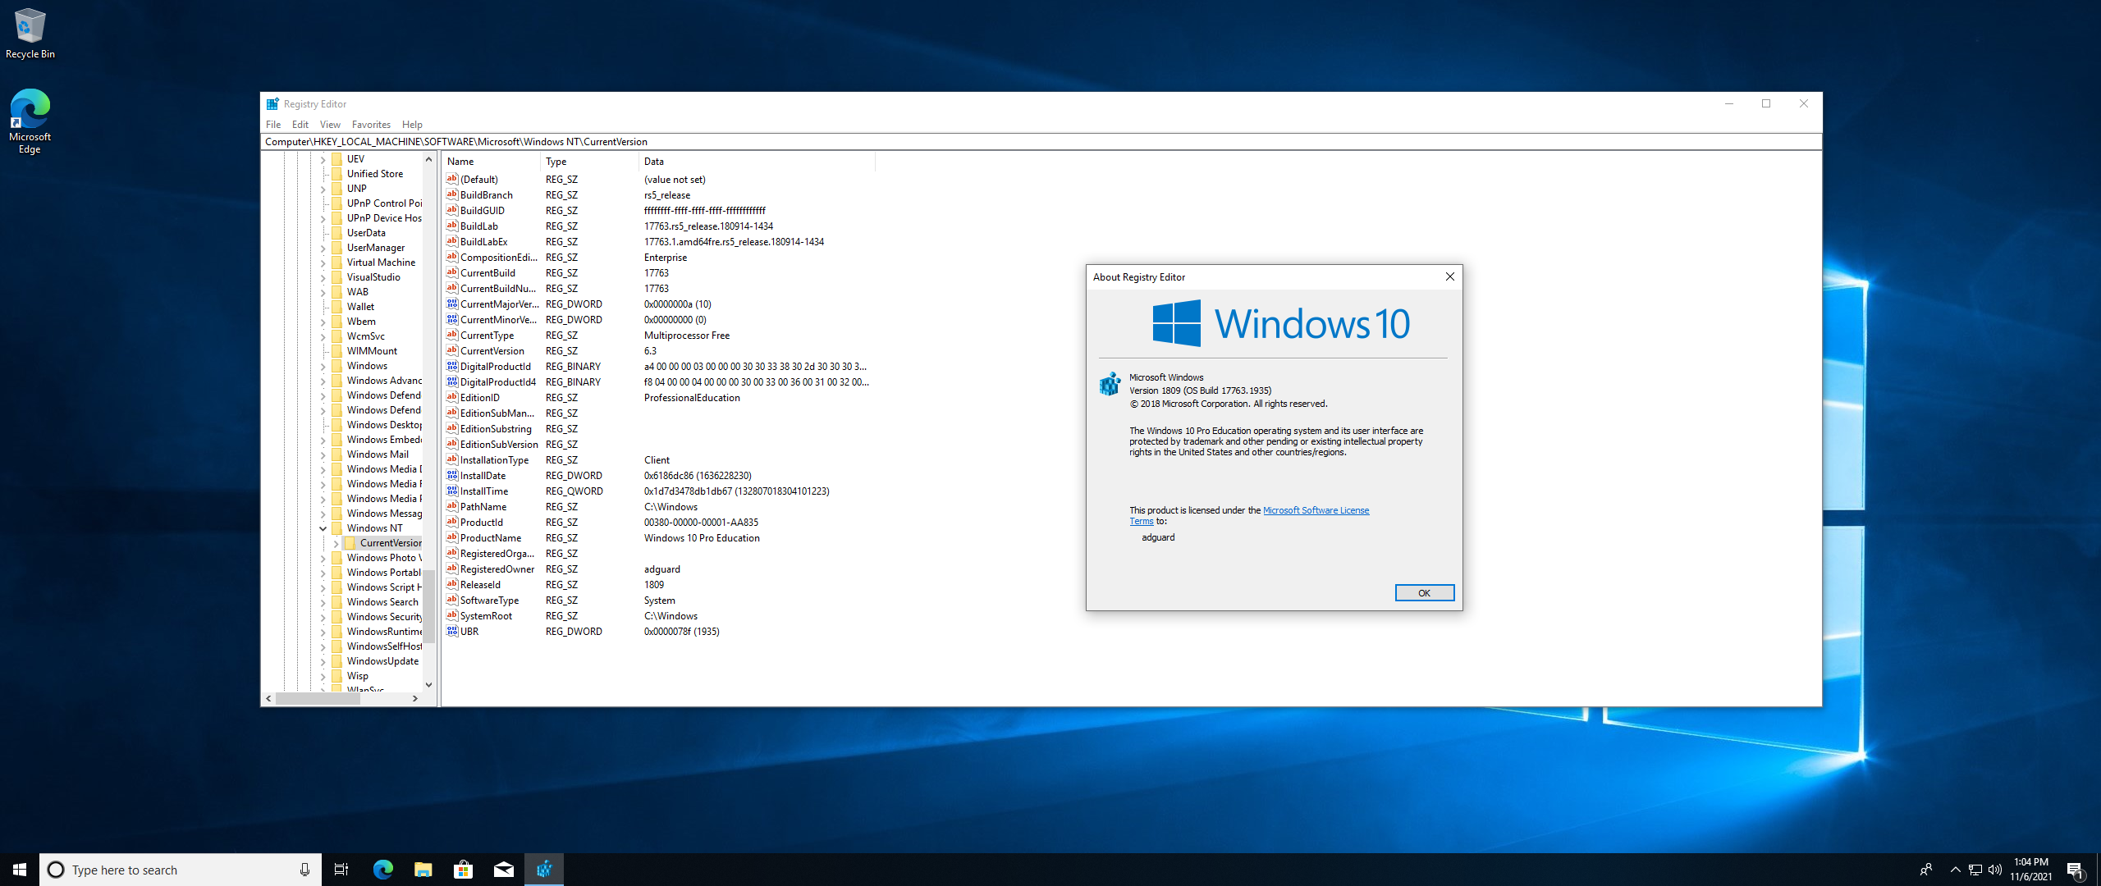Open the File menu
Viewport: 2101px width, 886px height.
point(273,125)
